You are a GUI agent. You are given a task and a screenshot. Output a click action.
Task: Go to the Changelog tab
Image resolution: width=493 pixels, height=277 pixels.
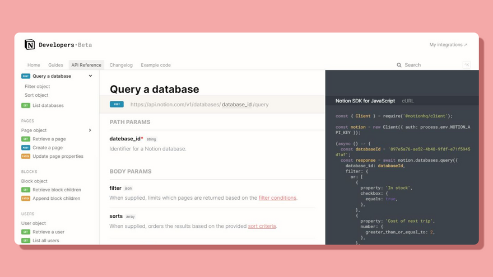pyautogui.click(x=121, y=65)
